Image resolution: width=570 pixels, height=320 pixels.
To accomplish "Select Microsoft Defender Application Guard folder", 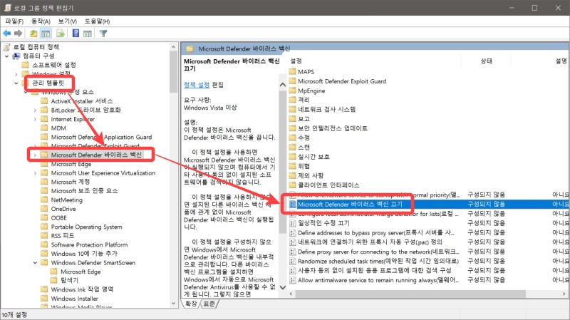I will pyautogui.click(x=101, y=137).
